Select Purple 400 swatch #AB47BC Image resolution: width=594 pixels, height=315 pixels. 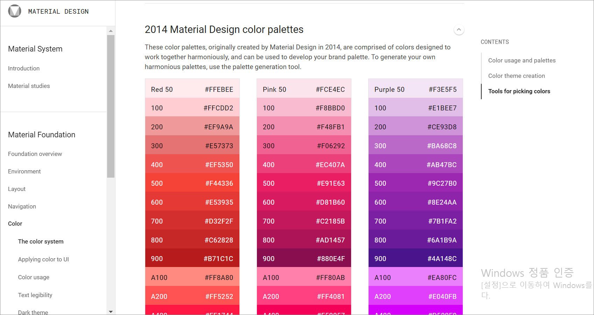click(x=415, y=164)
